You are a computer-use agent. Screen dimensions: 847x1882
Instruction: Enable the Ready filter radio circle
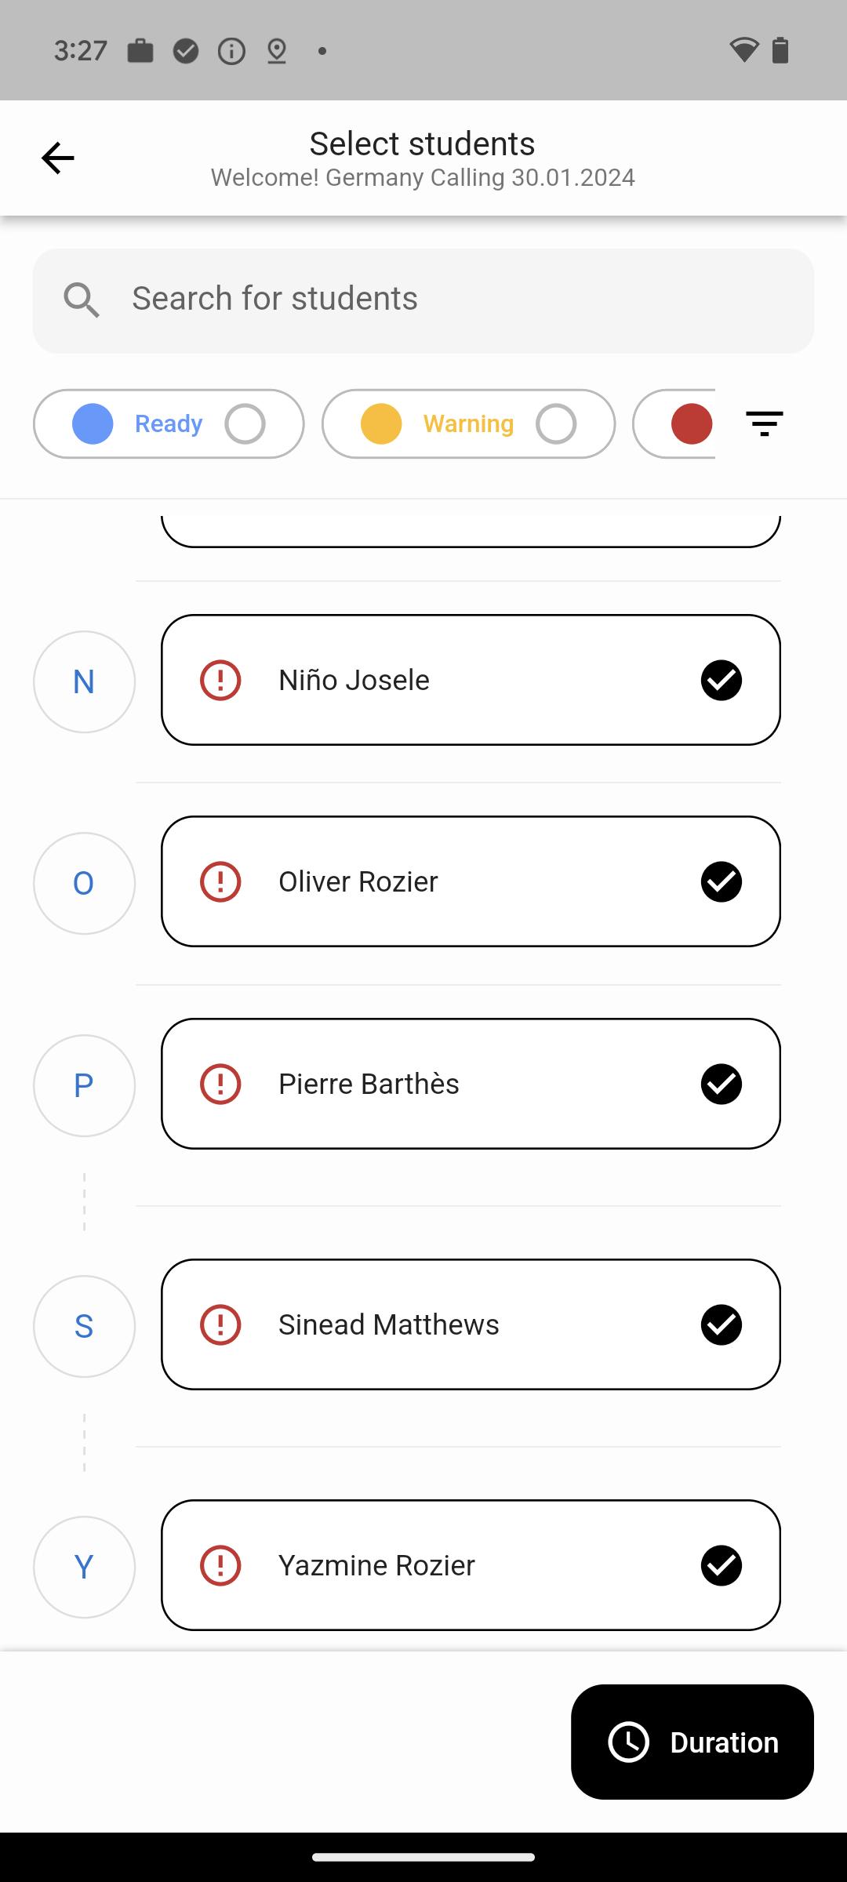click(245, 424)
